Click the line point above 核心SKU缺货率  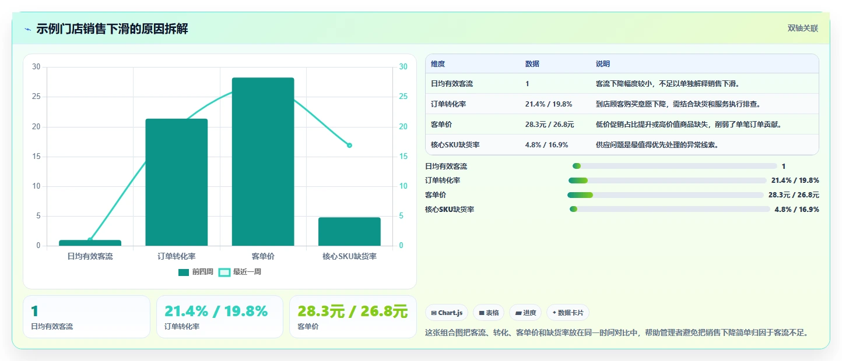[x=349, y=145]
